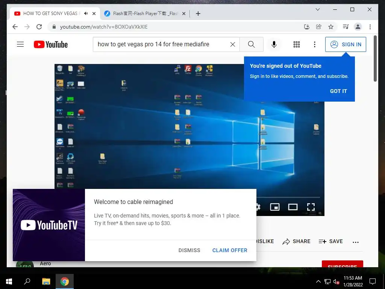Open more actions ellipsis below video

[x=356, y=242]
